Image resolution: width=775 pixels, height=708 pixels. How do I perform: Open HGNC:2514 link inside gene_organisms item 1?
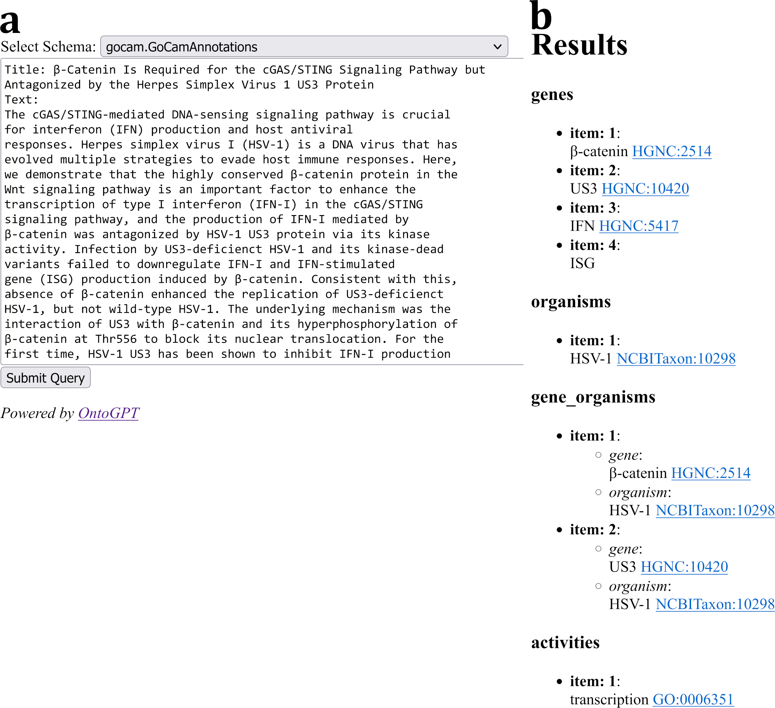(x=710, y=473)
